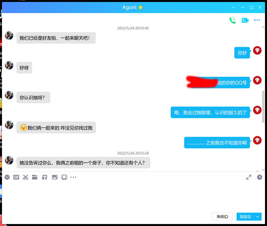Click the chat history vertical scrollbar

pos(263,106)
